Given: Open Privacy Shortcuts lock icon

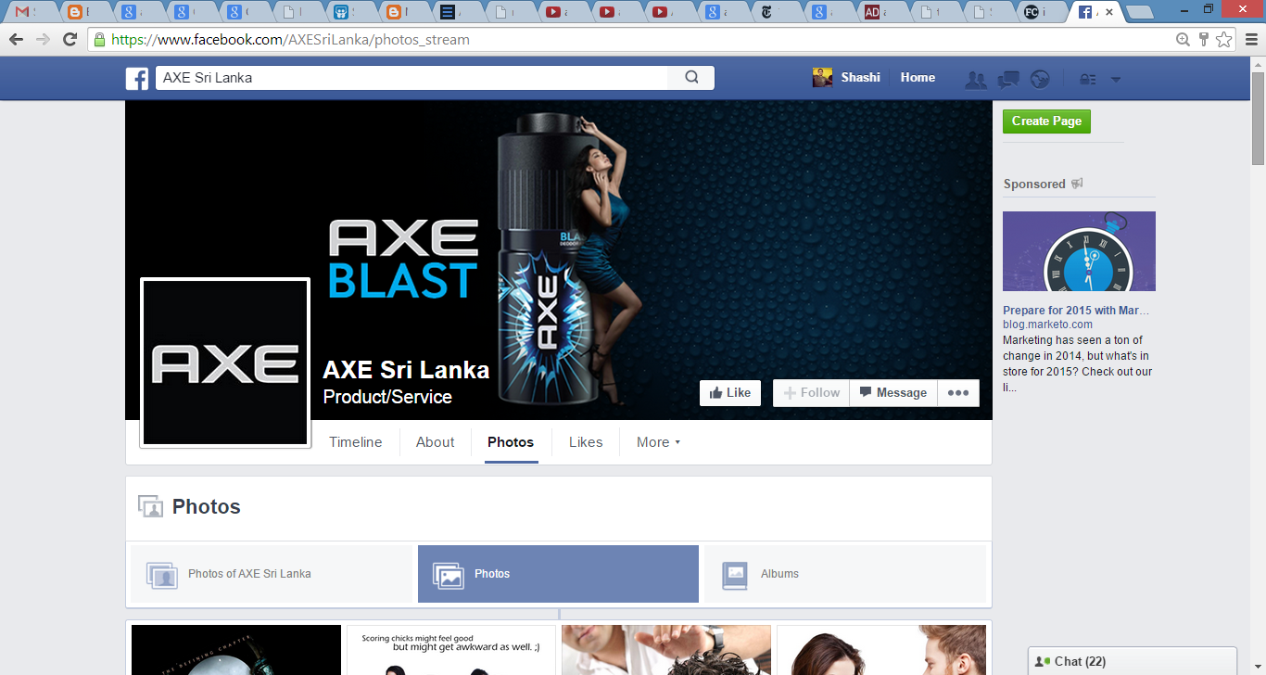Looking at the screenshot, I should 1088,80.
